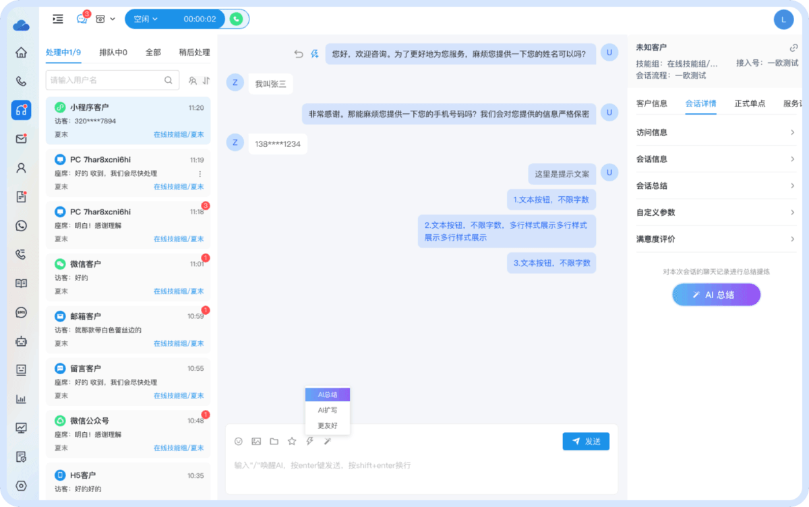Choose 更友好 from the popup menu
Screen dimensions: 809x507
click(x=328, y=426)
